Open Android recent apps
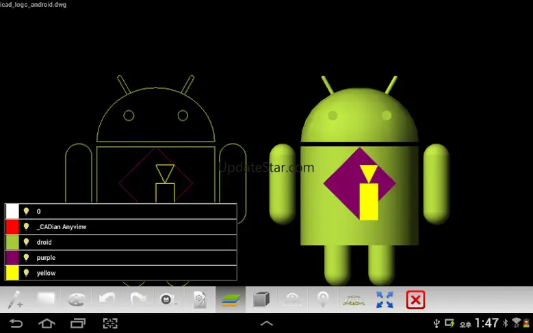The image size is (533, 333). [78, 323]
